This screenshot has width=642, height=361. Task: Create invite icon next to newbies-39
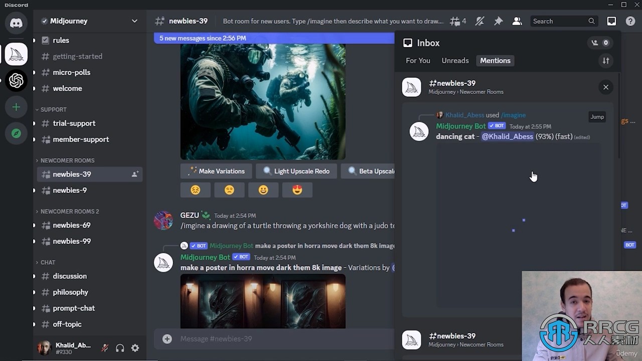pyautogui.click(x=135, y=174)
